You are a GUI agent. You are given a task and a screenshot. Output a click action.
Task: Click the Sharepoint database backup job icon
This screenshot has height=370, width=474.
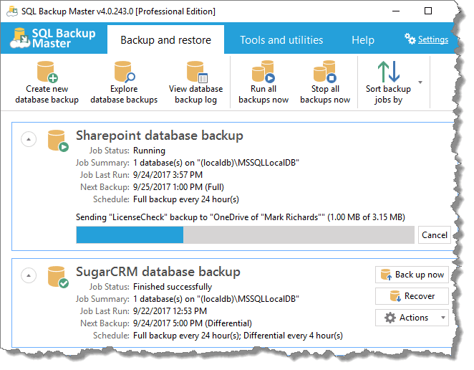(57, 140)
